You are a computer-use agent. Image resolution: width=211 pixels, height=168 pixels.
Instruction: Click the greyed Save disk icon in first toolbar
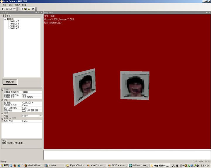pyautogui.click(x=11, y=9)
